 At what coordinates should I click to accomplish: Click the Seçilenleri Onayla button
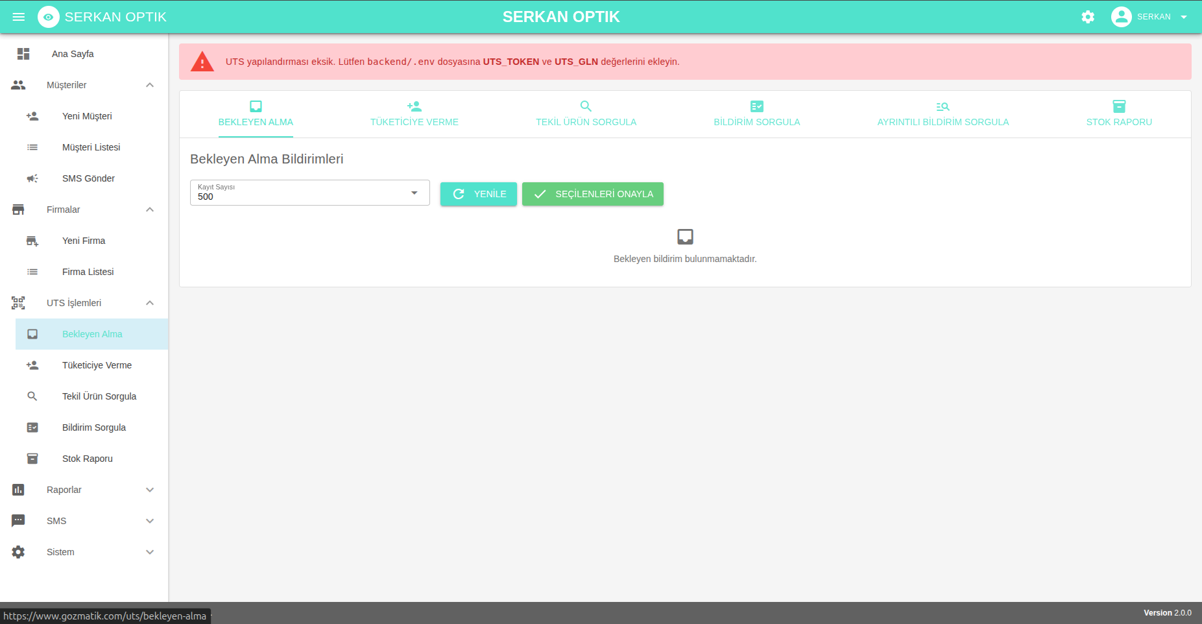pyautogui.click(x=593, y=194)
